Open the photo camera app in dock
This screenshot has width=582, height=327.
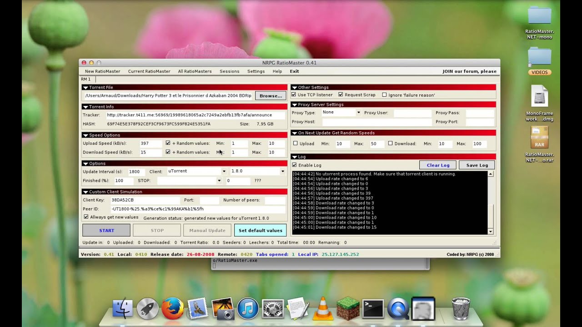[223, 309]
